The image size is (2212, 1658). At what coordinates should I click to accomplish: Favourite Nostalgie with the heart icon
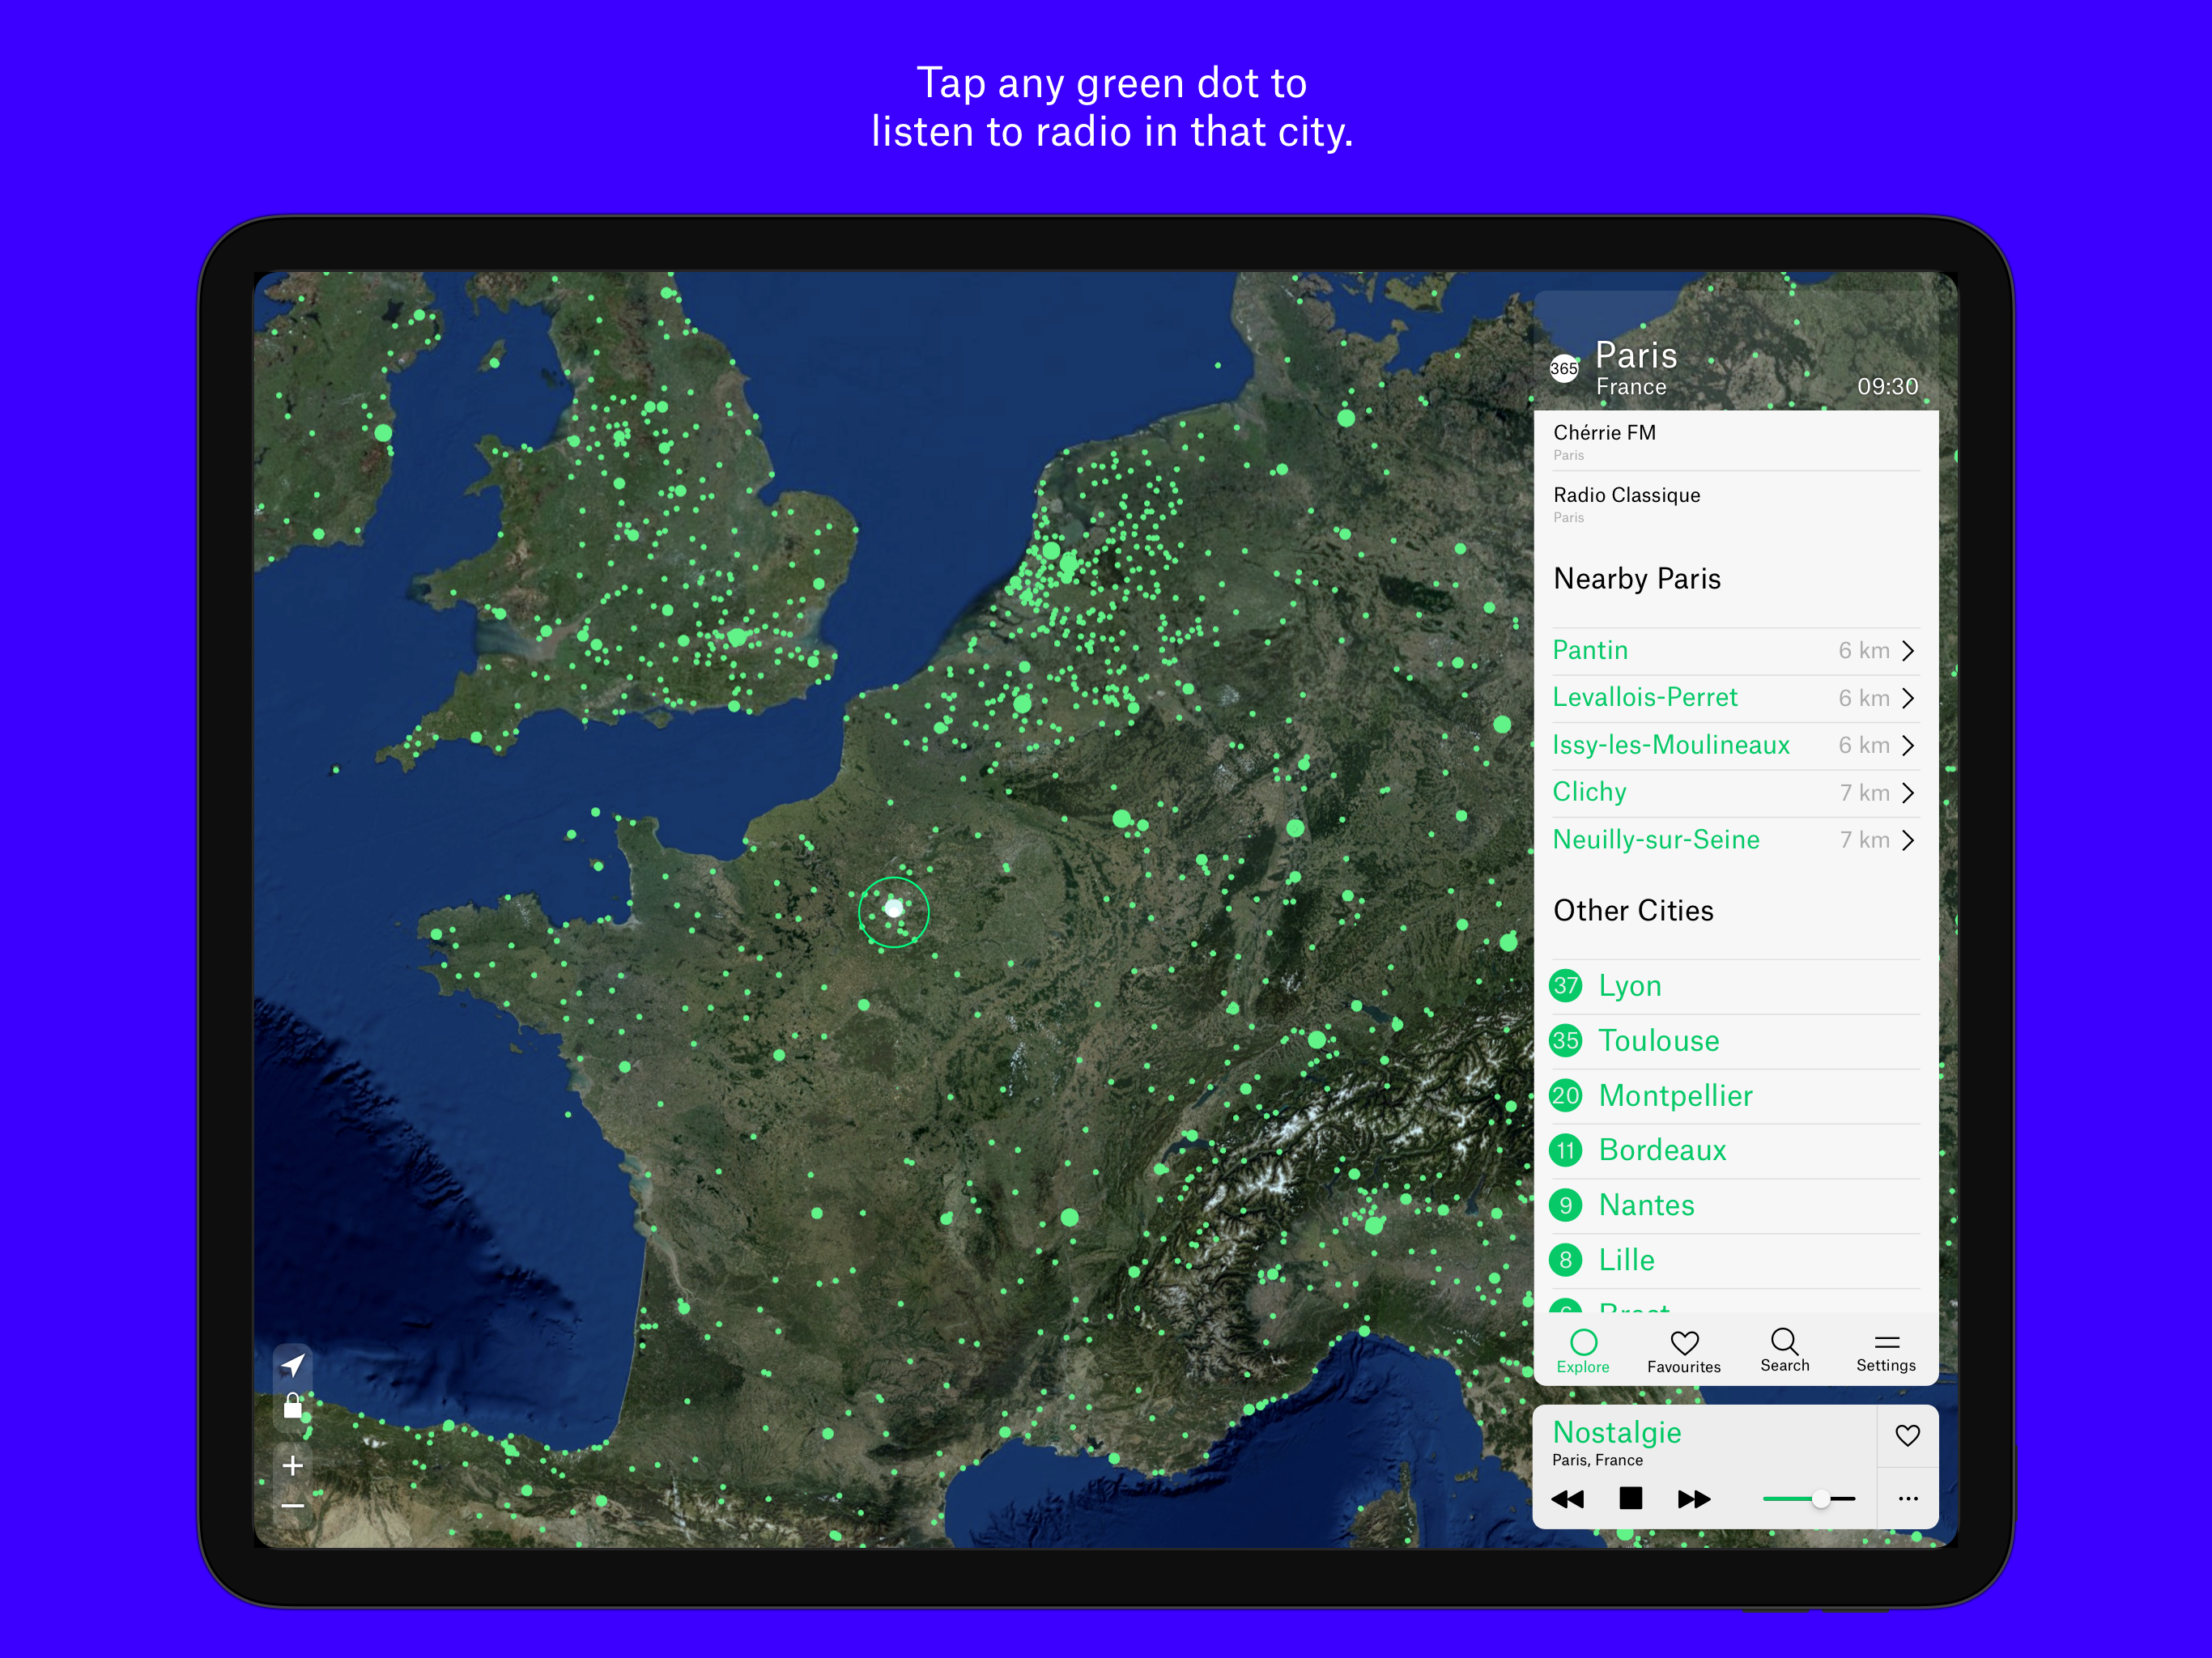(x=1907, y=1435)
